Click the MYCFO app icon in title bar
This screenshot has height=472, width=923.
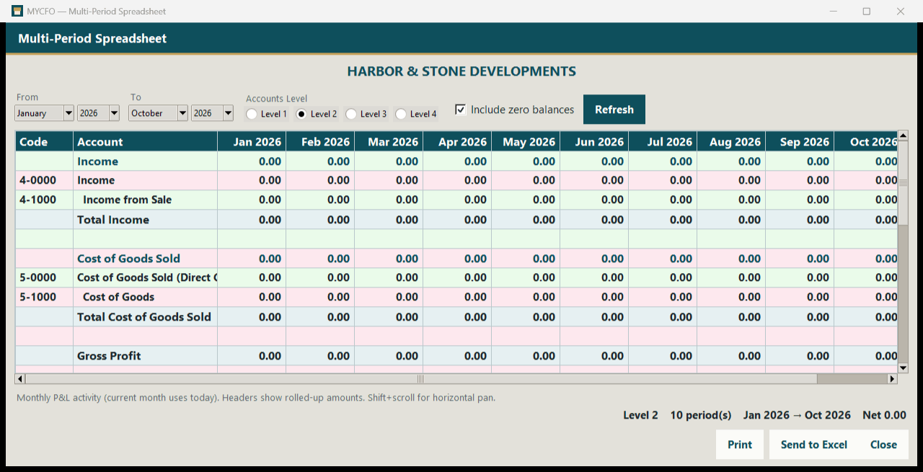pos(17,11)
